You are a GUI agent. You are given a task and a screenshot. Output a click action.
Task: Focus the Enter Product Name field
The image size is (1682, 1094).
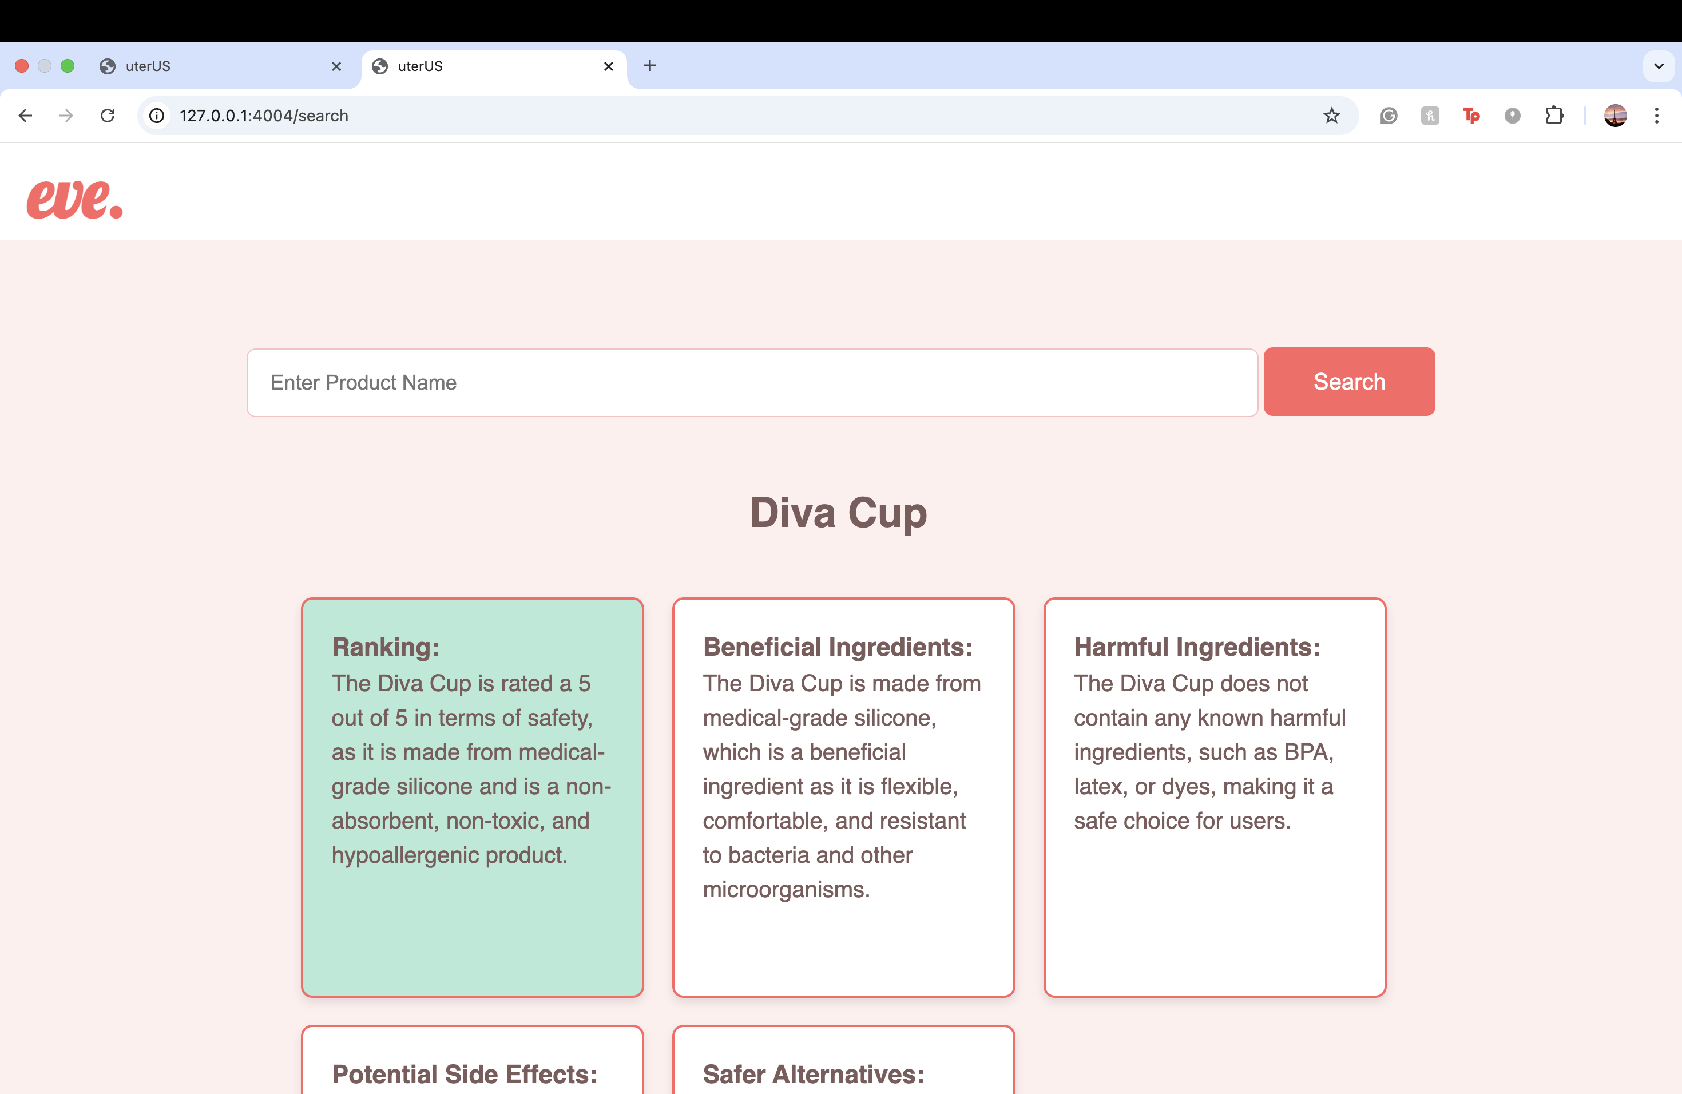[752, 382]
